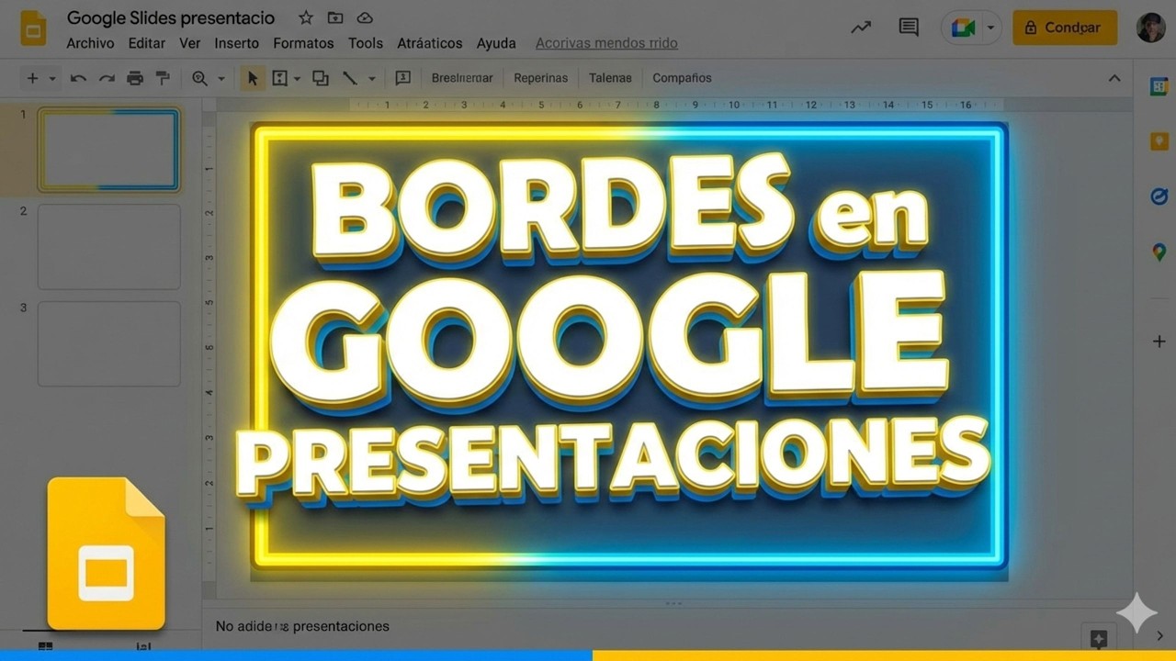Select slide 3 thumbnail
The image size is (1176, 661).
point(108,343)
